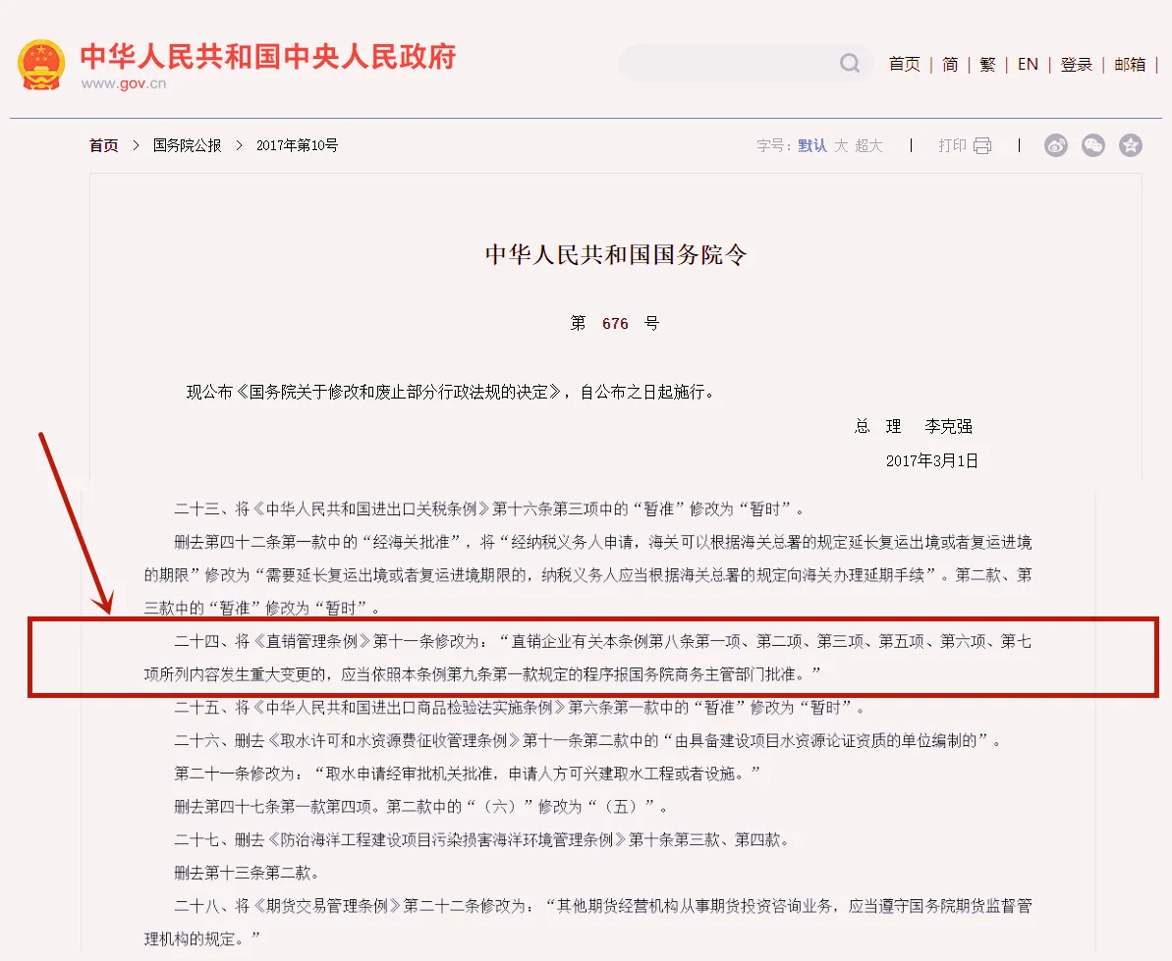This screenshot has width=1172, height=961.
Task: Click the heading 中华人民共和国国务院令
Action: pos(616,254)
